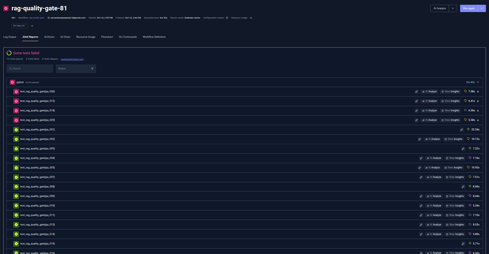Copy link icon for test qa_001
This screenshot has height=254, width=489.
[x=462, y=130]
